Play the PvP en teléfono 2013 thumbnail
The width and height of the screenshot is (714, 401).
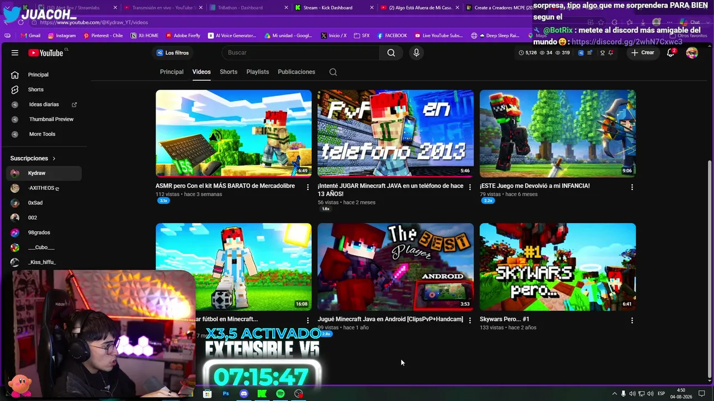395,134
